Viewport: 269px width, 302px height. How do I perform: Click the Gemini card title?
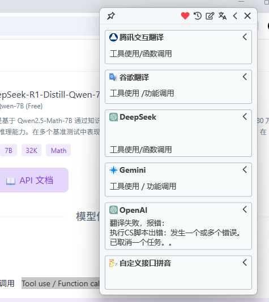[133, 170]
